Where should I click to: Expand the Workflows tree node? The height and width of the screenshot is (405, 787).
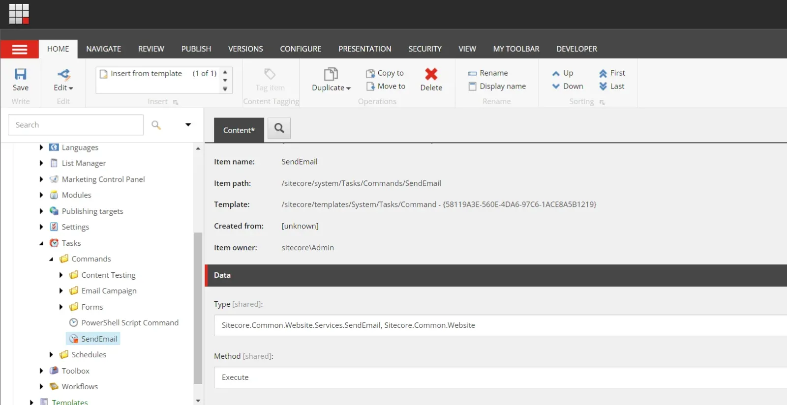click(x=41, y=386)
